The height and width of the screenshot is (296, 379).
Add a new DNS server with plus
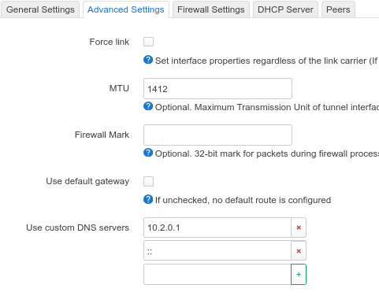pyautogui.click(x=299, y=274)
